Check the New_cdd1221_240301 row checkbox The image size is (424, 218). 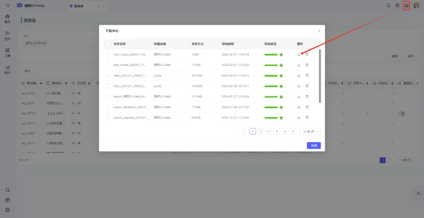(x=108, y=75)
